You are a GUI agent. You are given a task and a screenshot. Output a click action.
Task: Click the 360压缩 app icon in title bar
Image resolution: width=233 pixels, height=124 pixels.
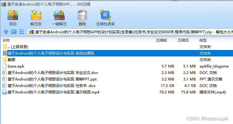(x=4, y=4)
